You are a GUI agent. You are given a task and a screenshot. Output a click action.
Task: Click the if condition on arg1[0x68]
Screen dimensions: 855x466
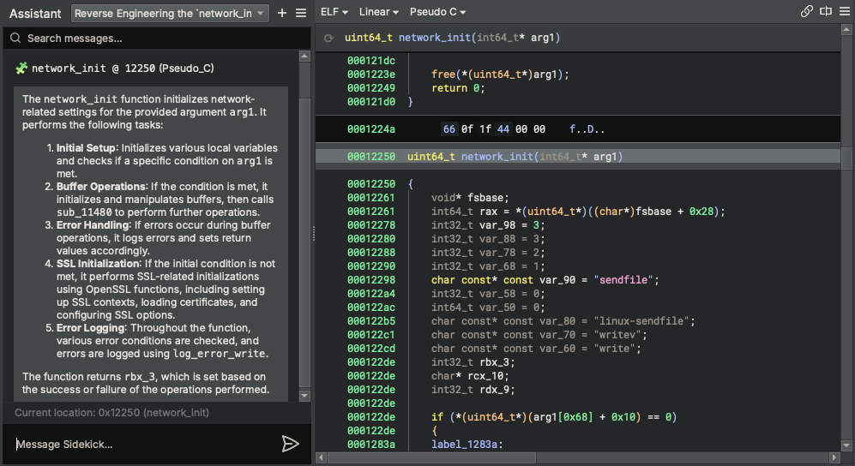554,417
